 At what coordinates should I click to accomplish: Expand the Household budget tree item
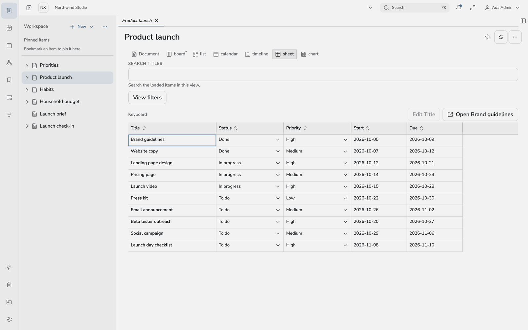pos(27,102)
